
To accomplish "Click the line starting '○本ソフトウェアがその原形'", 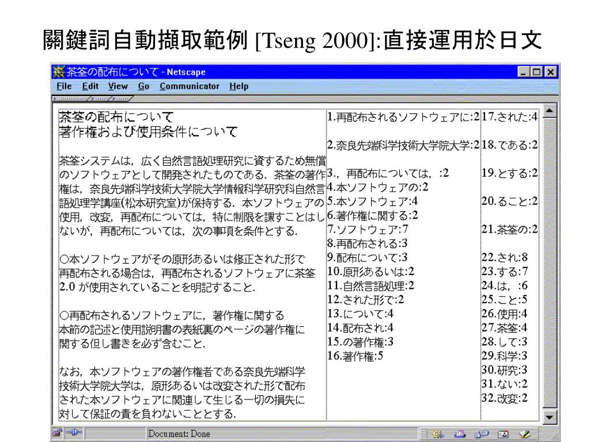I will coord(182,259).
